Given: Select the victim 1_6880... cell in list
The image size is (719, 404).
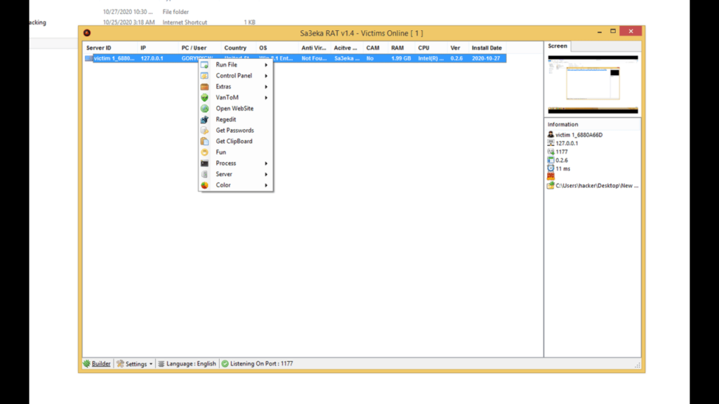Looking at the screenshot, I should tap(114, 58).
